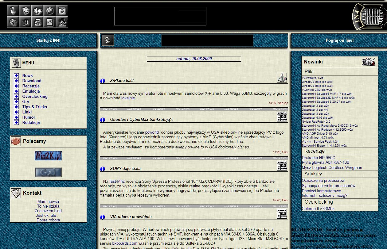Click the info icon next to X-Plane 5.33
Screen dimensions: 387x249
[103, 81]
